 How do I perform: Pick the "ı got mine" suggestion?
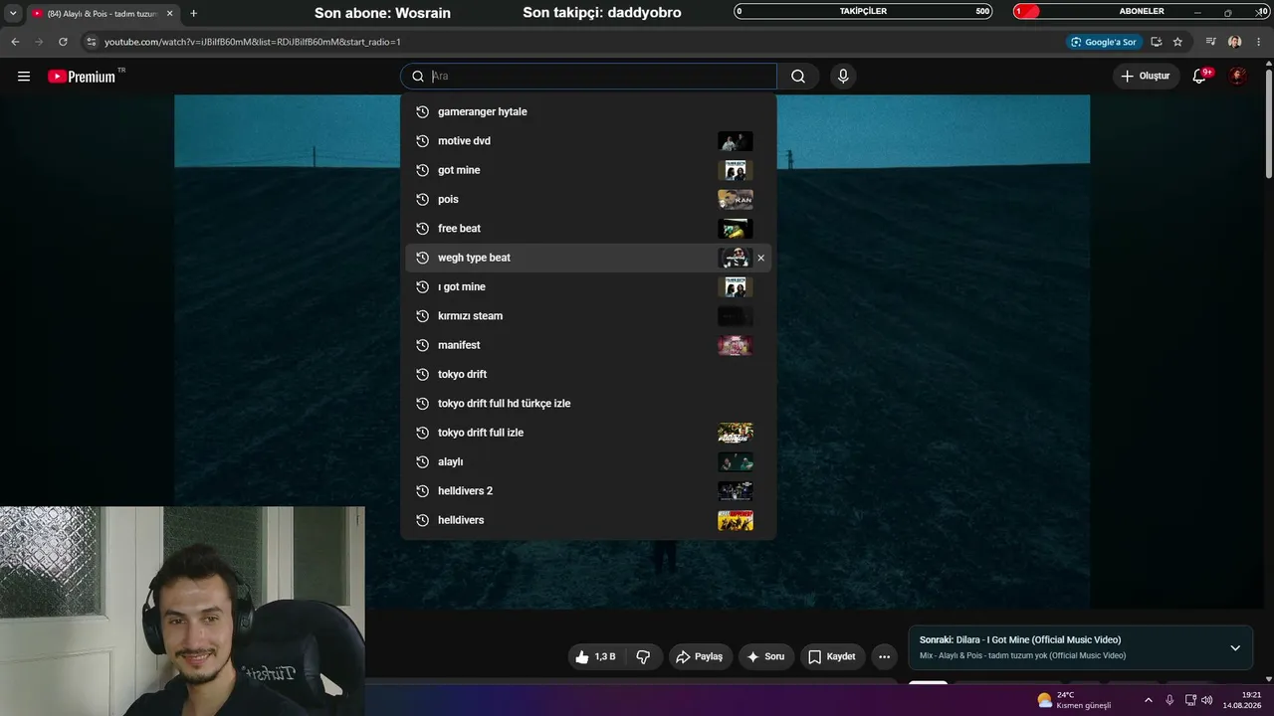(588, 286)
